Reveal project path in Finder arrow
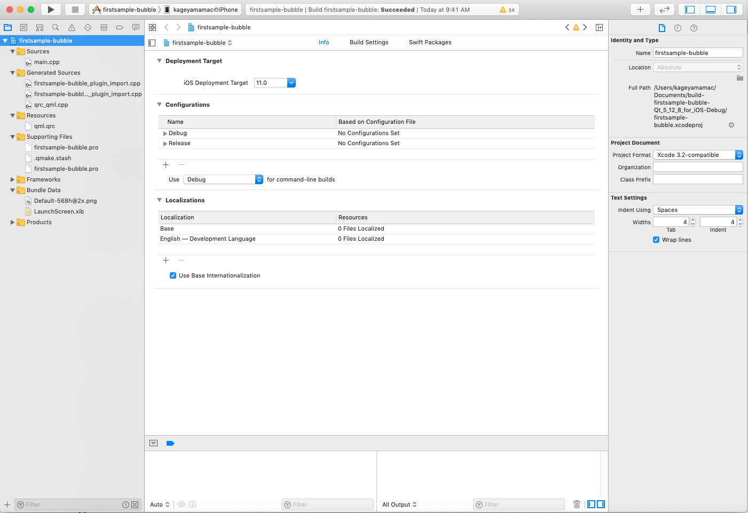The width and height of the screenshot is (748, 513). tap(731, 125)
